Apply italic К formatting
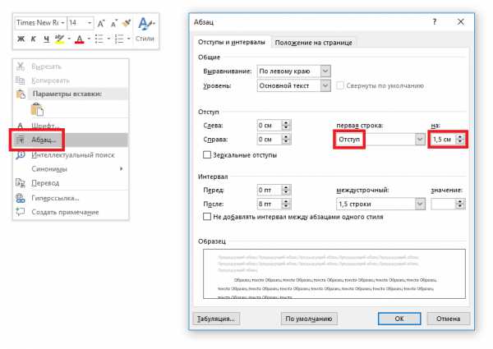 coord(34,39)
